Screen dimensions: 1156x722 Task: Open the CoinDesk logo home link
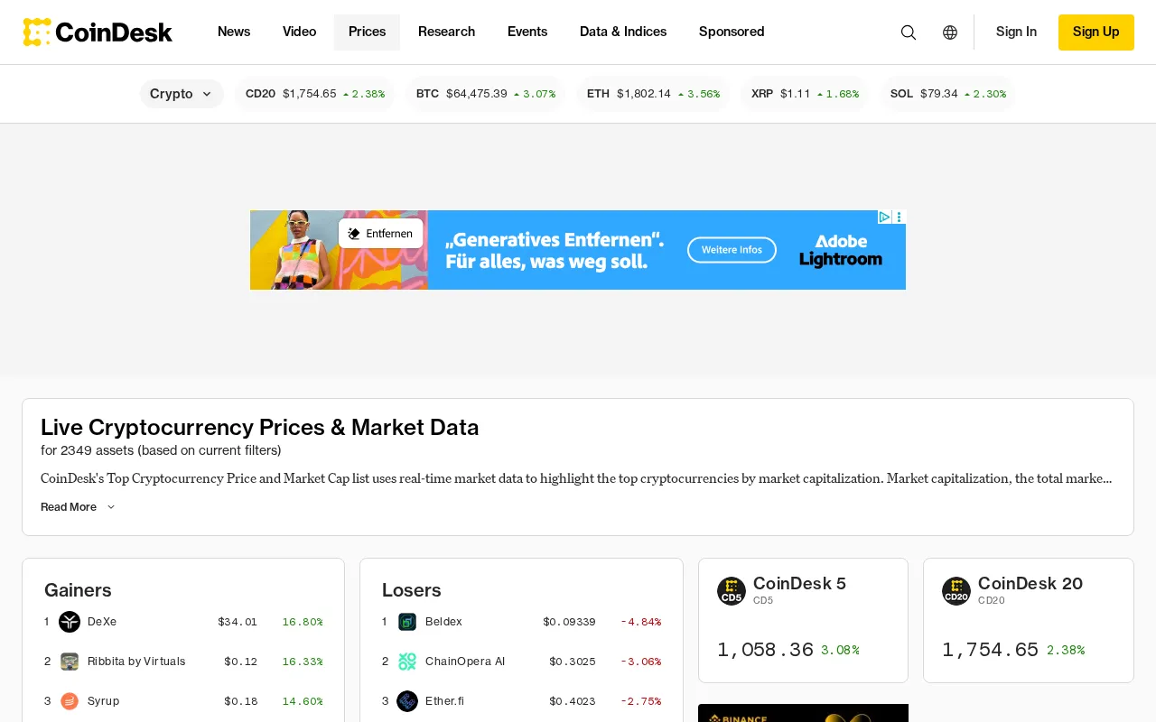(x=98, y=32)
